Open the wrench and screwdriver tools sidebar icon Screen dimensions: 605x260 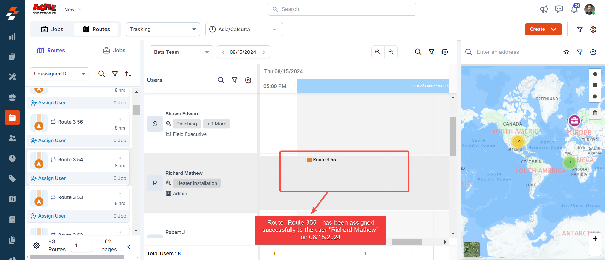[x=12, y=77]
